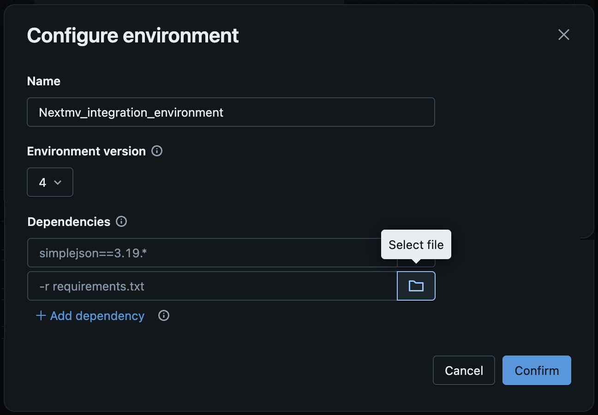The height and width of the screenshot is (415, 598).
Task: Click the Name label above the field
Action: coord(43,81)
